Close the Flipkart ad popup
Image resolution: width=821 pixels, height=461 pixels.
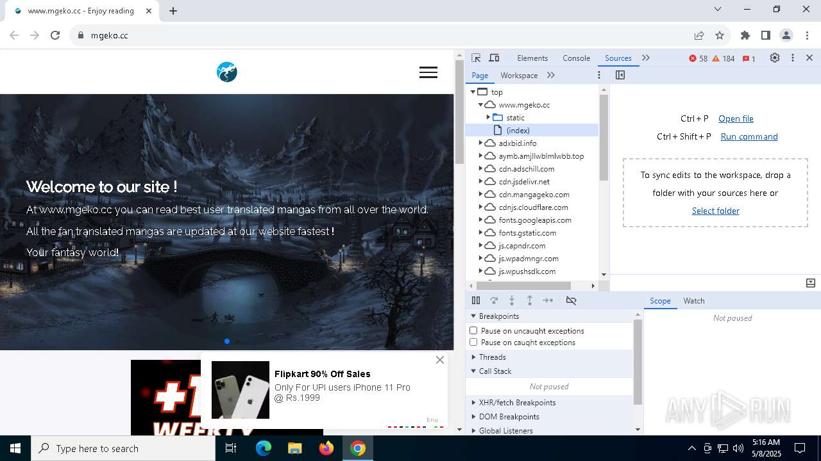click(440, 360)
